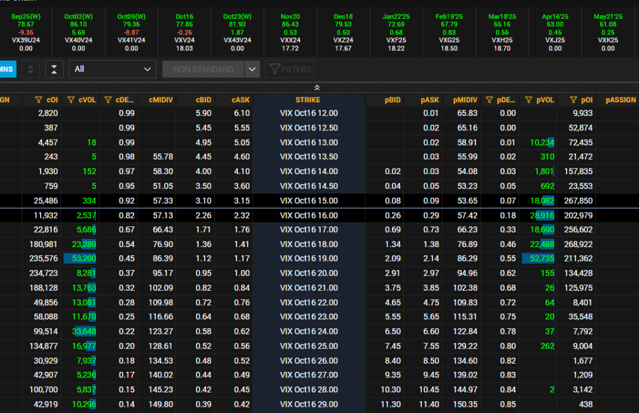Click the partially visible MNS columns button
The width and height of the screenshot is (639, 413).
(7, 69)
